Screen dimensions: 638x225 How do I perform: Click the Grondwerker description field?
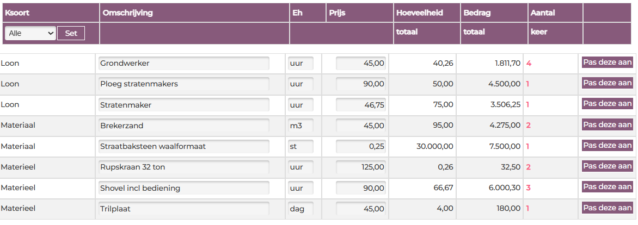coord(183,64)
